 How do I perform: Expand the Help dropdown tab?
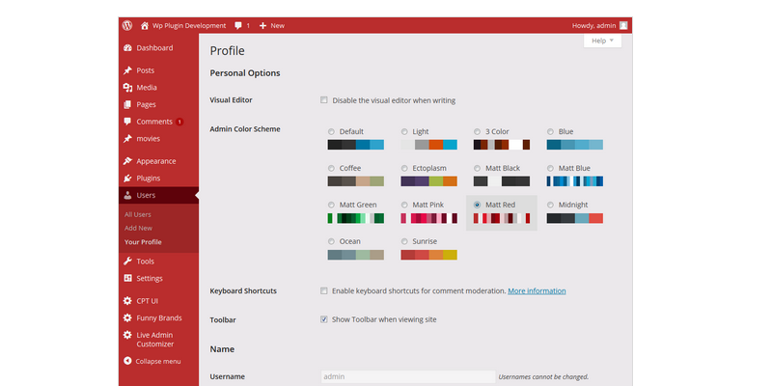pyautogui.click(x=603, y=41)
